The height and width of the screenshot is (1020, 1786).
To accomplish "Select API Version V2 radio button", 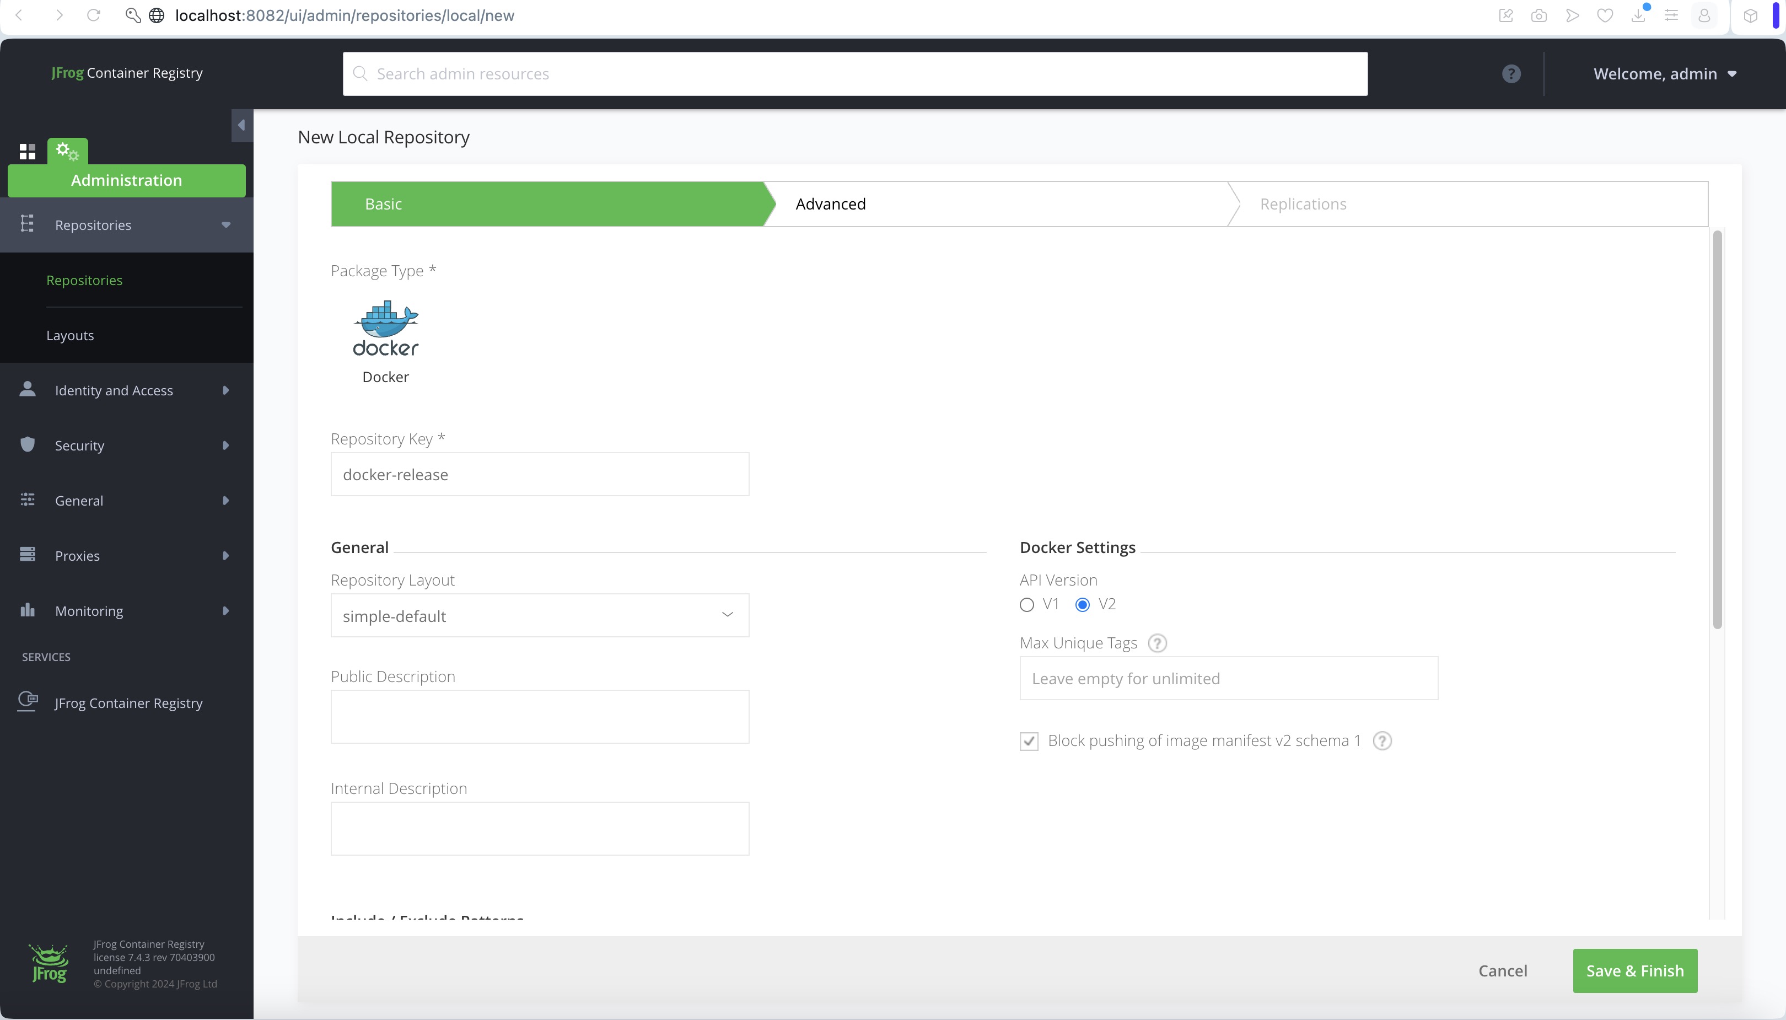I will pyautogui.click(x=1083, y=605).
